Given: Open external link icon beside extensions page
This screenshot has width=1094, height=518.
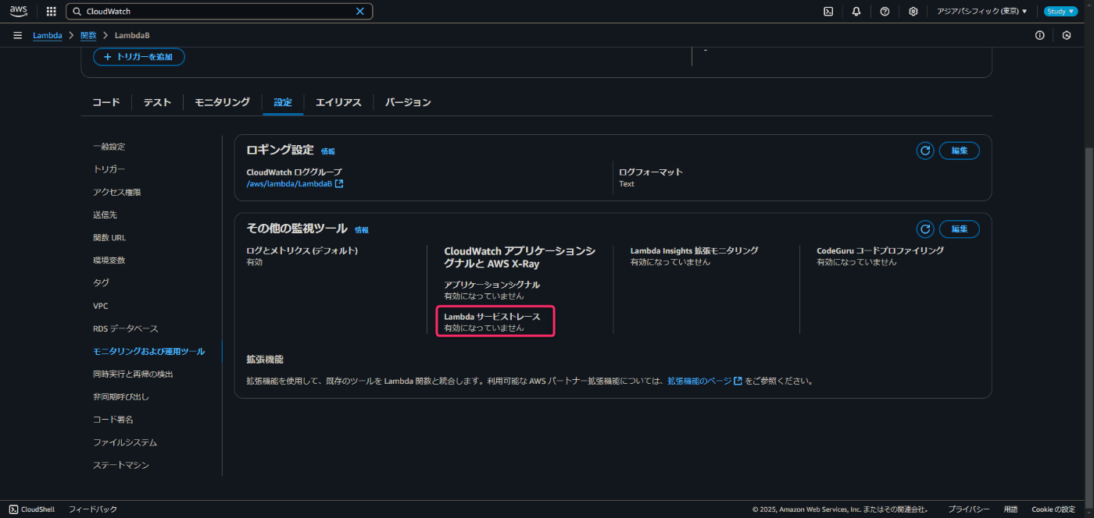Looking at the screenshot, I should click(x=738, y=381).
